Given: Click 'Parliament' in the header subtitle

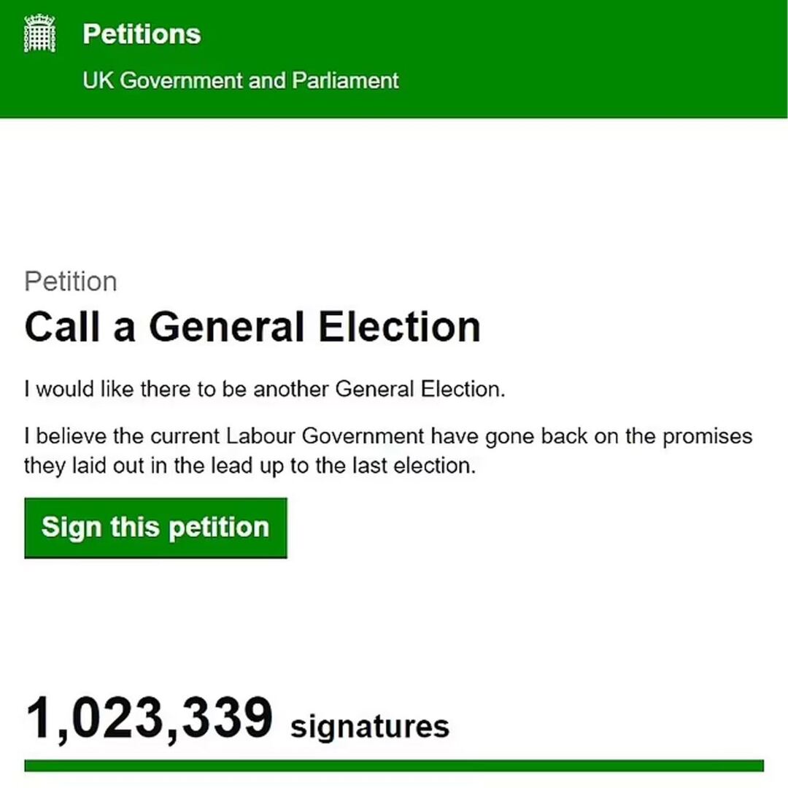Looking at the screenshot, I should pos(345,80).
